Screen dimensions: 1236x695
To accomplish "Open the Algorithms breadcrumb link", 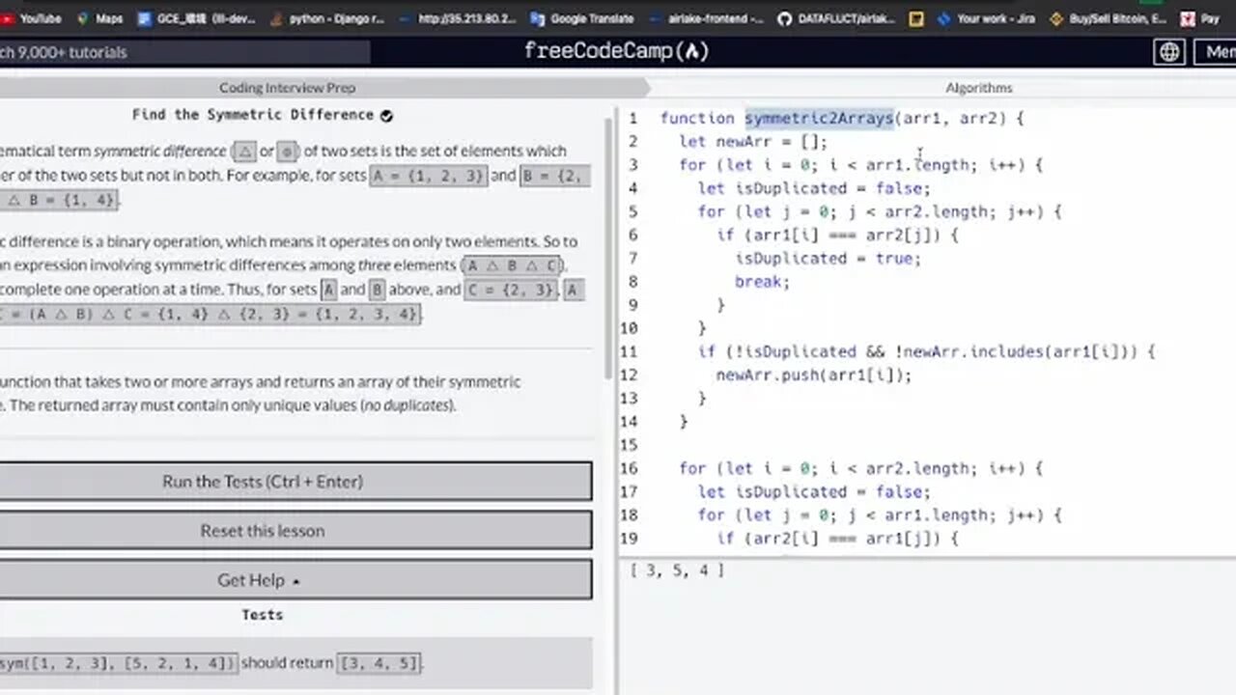I will pos(978,88).
